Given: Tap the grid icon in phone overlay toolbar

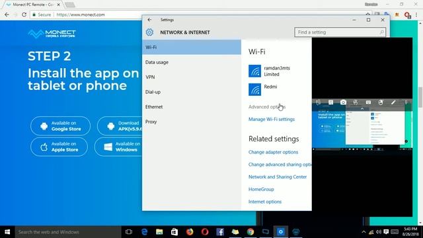Looking at the screenshot, I should tap(330, 102).
